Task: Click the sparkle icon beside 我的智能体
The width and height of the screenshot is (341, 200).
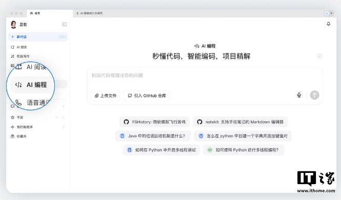Action: pyautogui.click(x=13, y=127)
